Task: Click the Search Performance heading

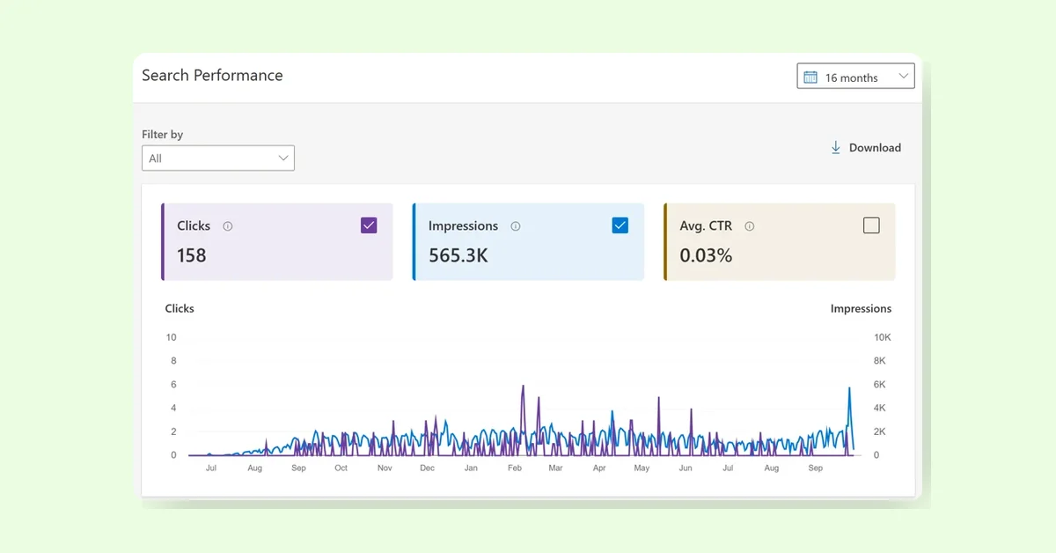Action: coord(212,75)
